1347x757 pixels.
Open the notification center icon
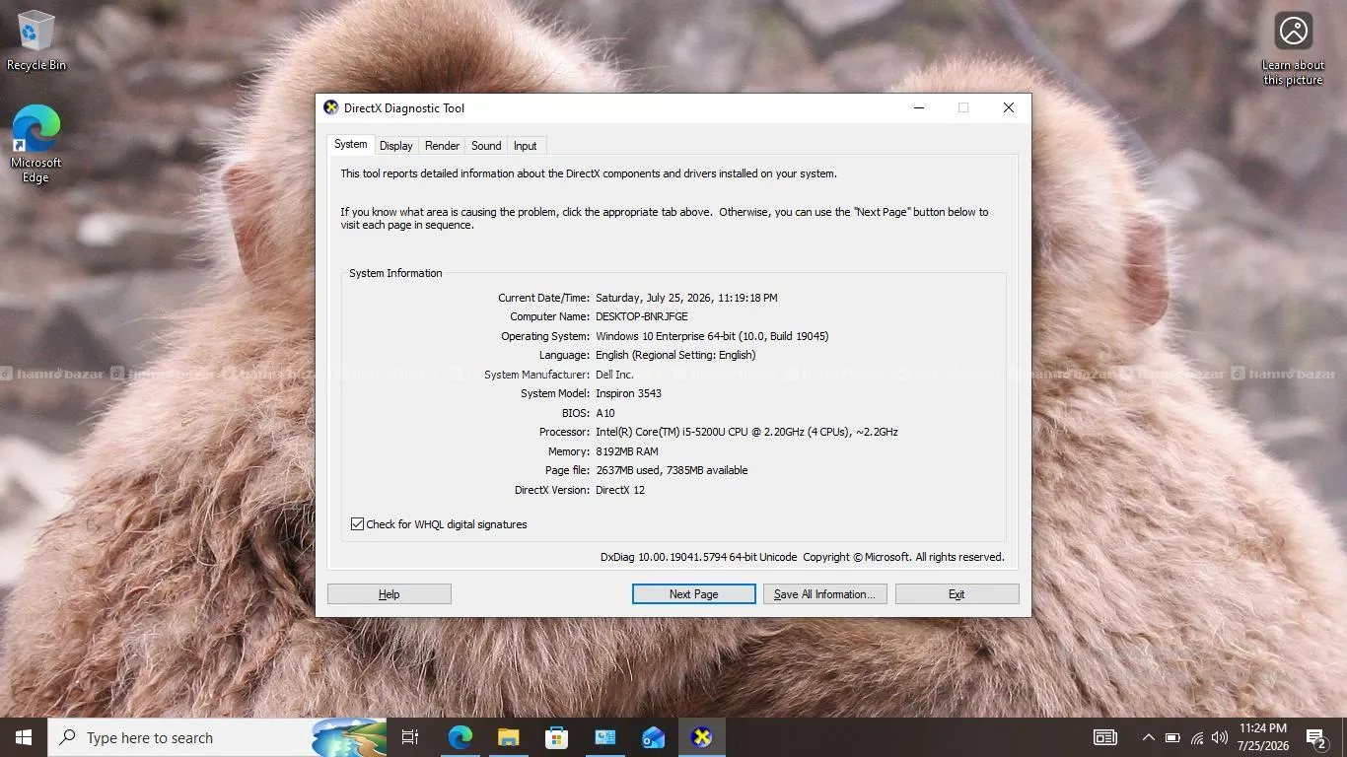click(x=1315, y=737)
